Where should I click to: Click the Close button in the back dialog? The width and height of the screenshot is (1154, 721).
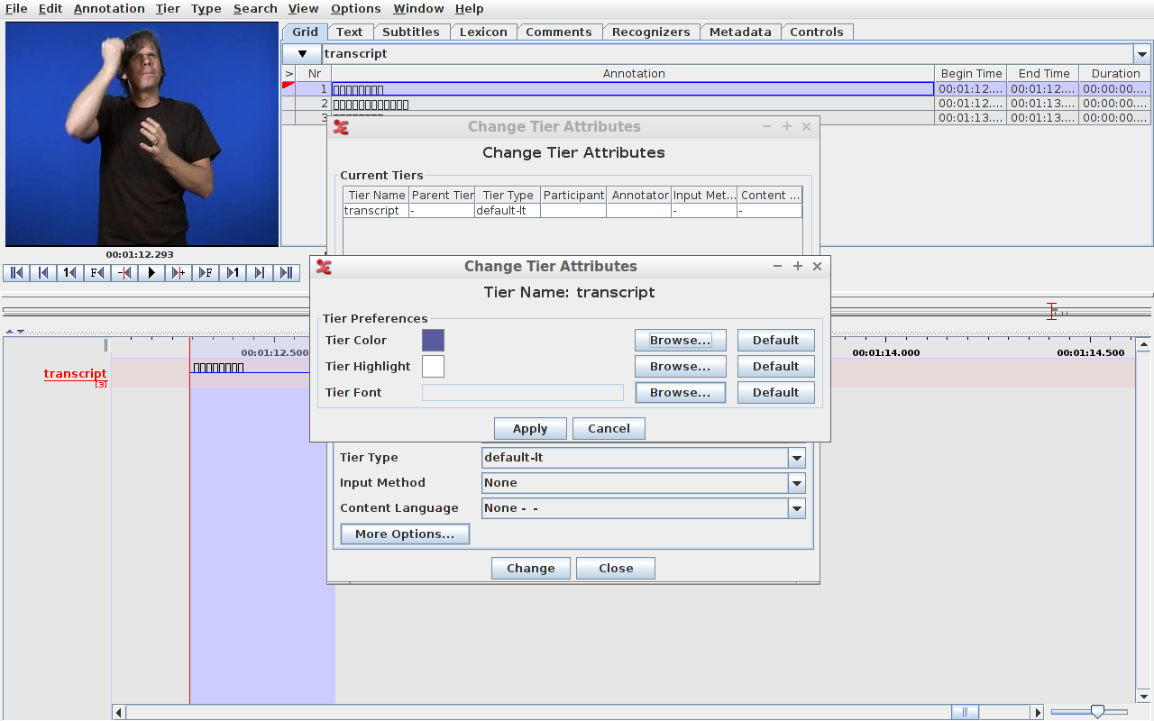616,569
